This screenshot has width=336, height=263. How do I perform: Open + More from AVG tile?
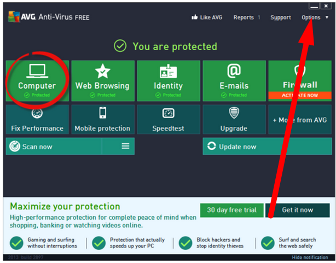click(x=300, y=120)
